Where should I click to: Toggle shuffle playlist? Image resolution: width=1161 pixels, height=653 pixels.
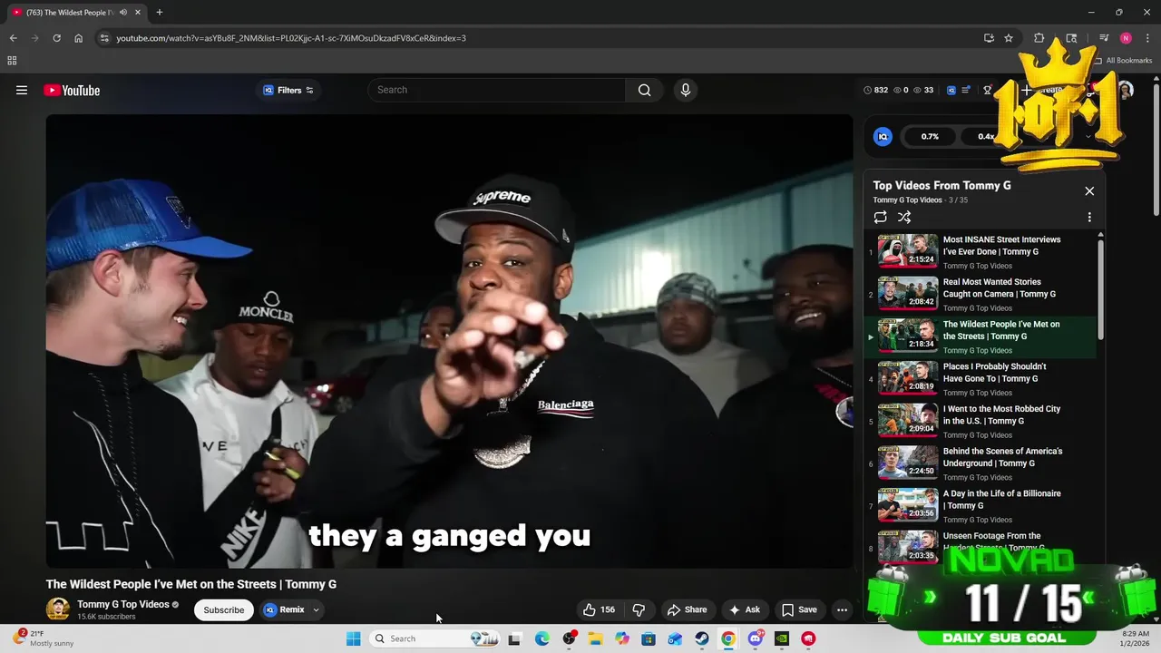[904, 217]
